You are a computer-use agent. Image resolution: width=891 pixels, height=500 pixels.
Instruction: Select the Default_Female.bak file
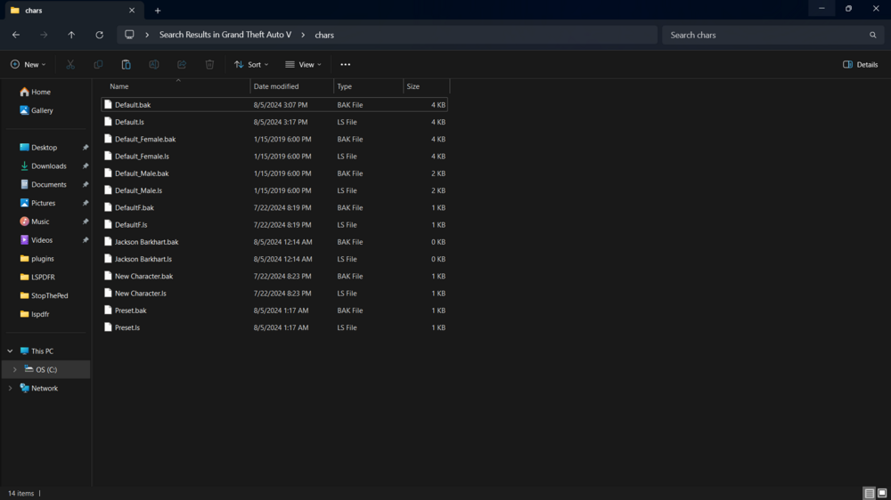coord(274,139)
